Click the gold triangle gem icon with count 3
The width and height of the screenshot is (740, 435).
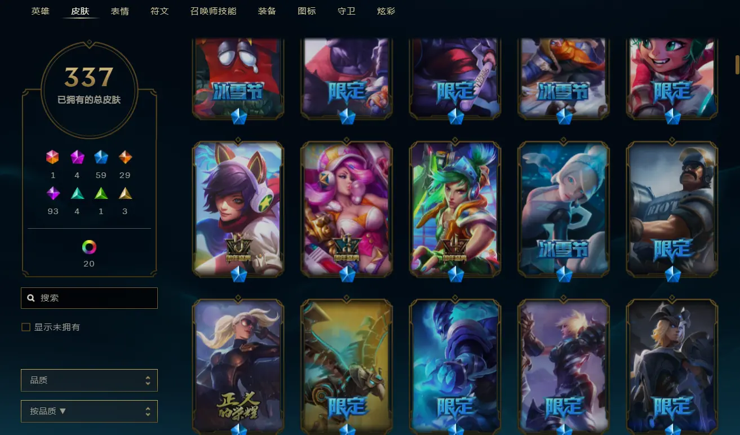click(125, 193)
